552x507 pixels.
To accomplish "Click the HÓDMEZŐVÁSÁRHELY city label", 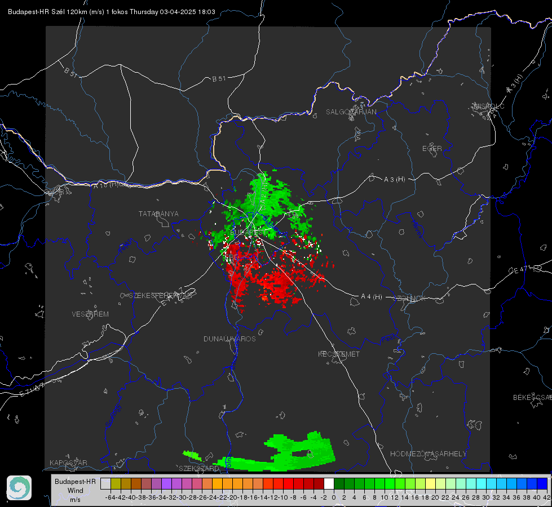I will tap(428, 454).
